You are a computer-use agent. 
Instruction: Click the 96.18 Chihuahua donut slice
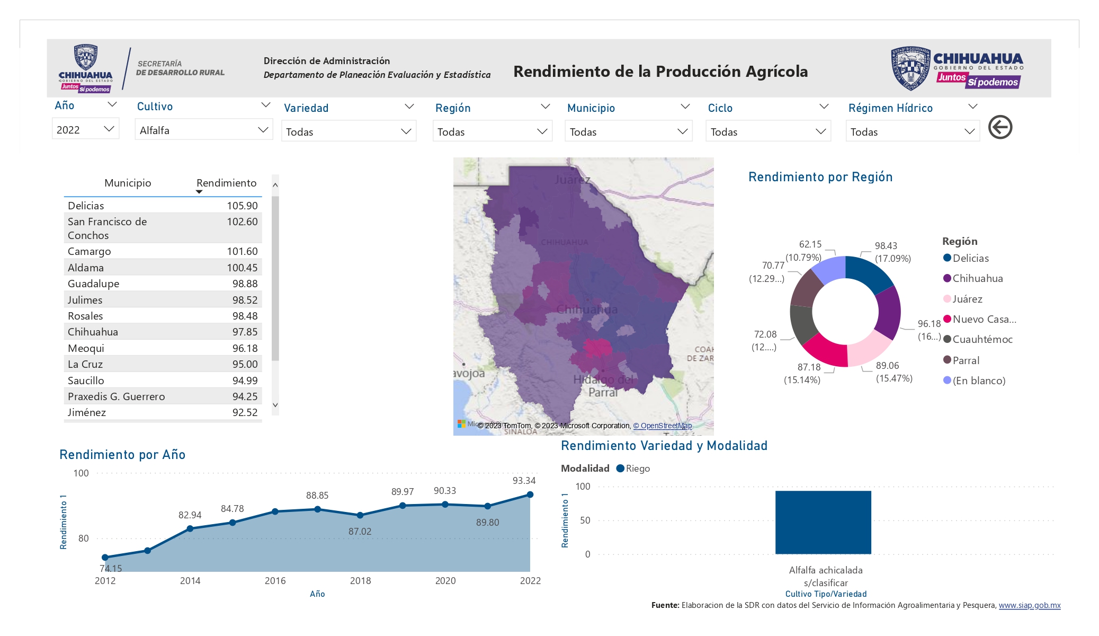[x=889, y=313]
